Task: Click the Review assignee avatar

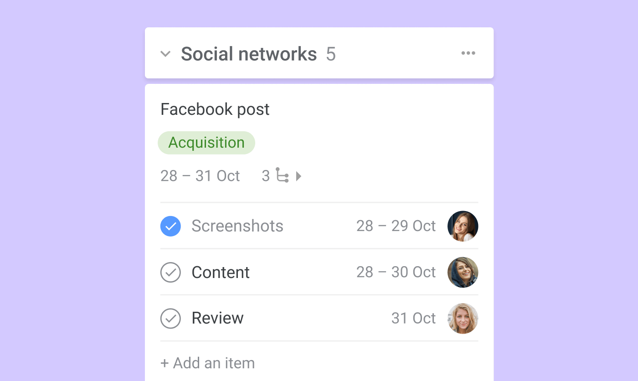Action: [463, 318]
